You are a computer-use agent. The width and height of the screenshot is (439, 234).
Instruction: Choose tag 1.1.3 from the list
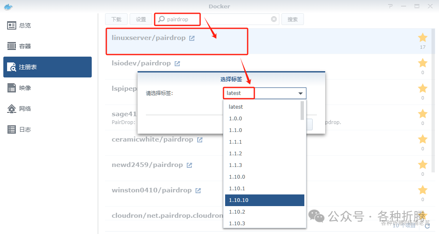[x=265, y=165]
